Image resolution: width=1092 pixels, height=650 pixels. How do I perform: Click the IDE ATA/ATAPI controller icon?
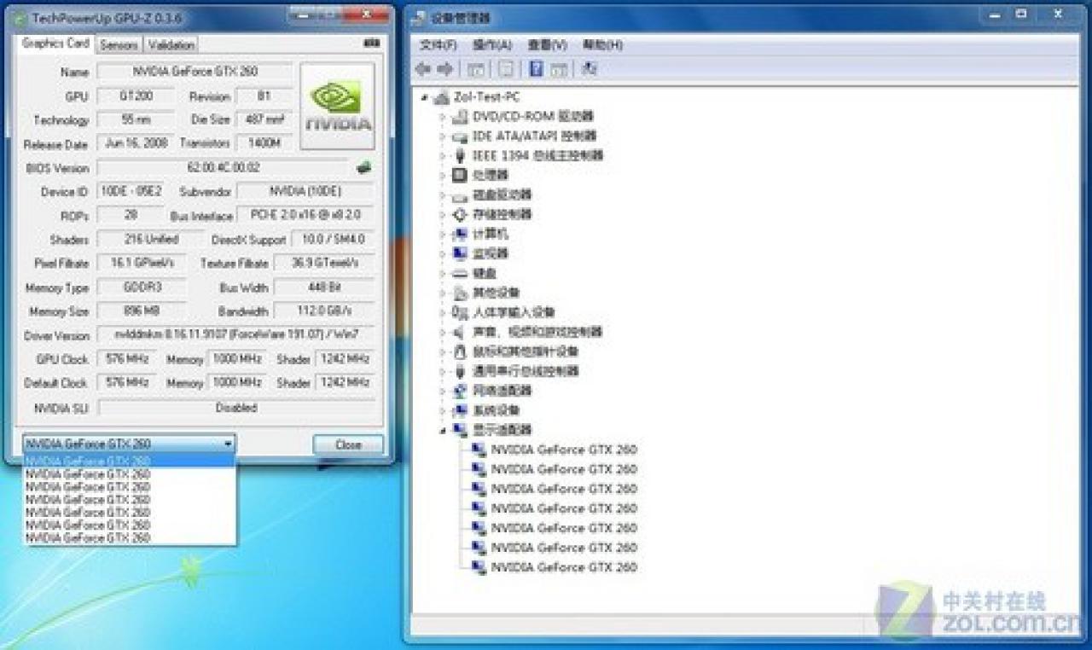(459, 136)
